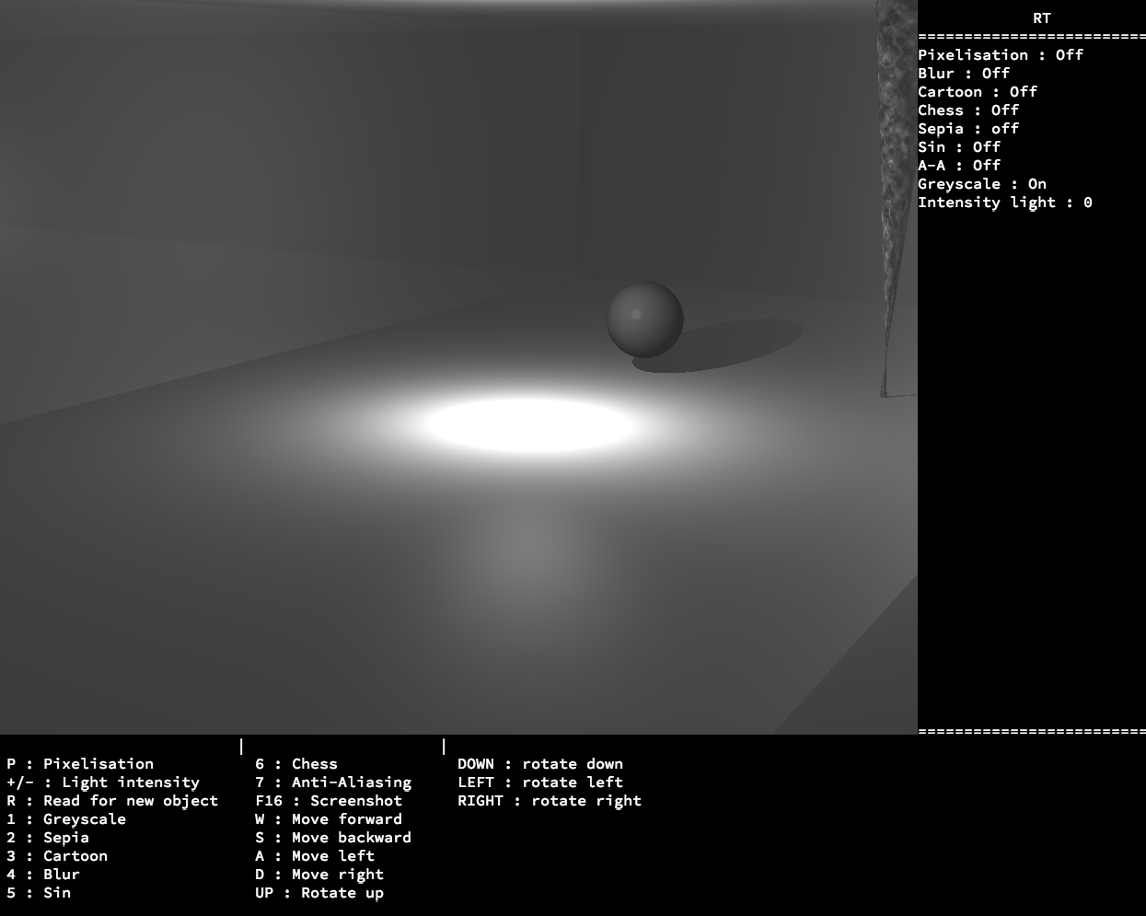This screenshot has height=916, width=1146.
Task: Click the 'Chess : Off' status line
Action: (968, 110)
